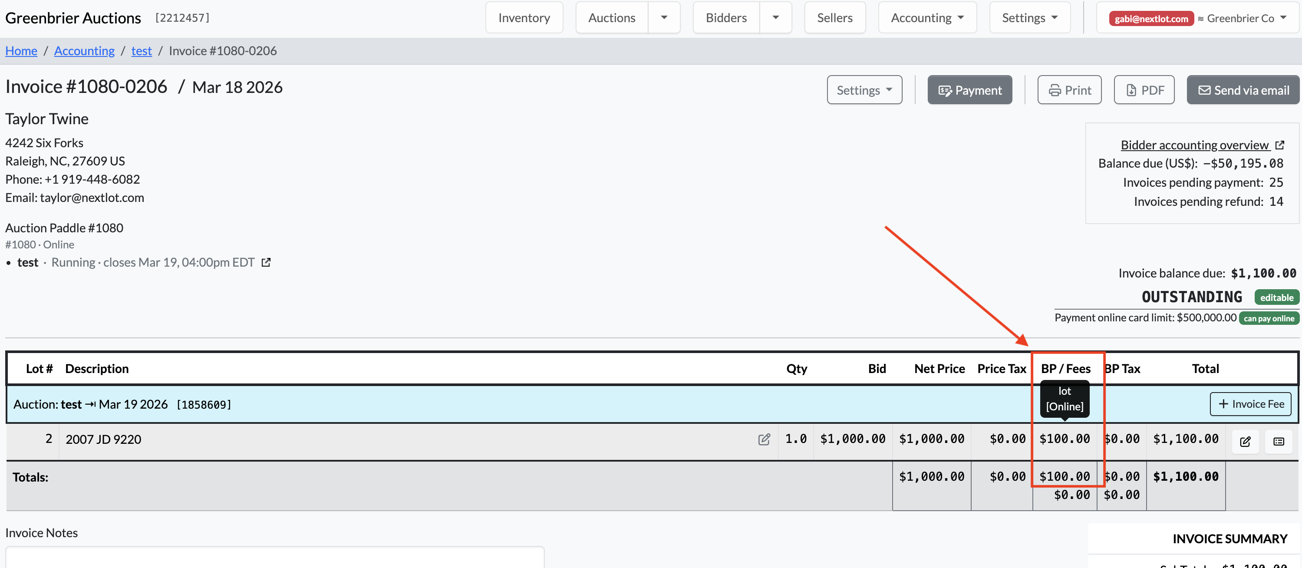Click the Invoices pending payment count 25

[1276, 182]
